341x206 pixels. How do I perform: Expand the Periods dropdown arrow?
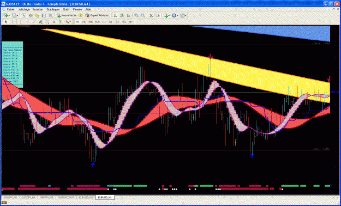click(177, 16)
